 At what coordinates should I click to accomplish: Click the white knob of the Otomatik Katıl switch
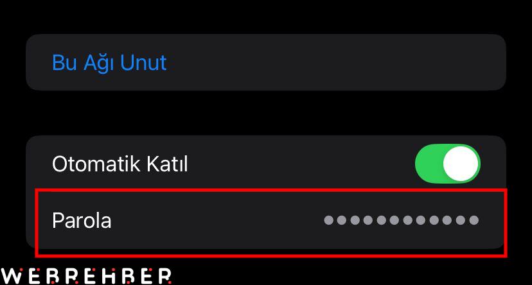[461, 163]
